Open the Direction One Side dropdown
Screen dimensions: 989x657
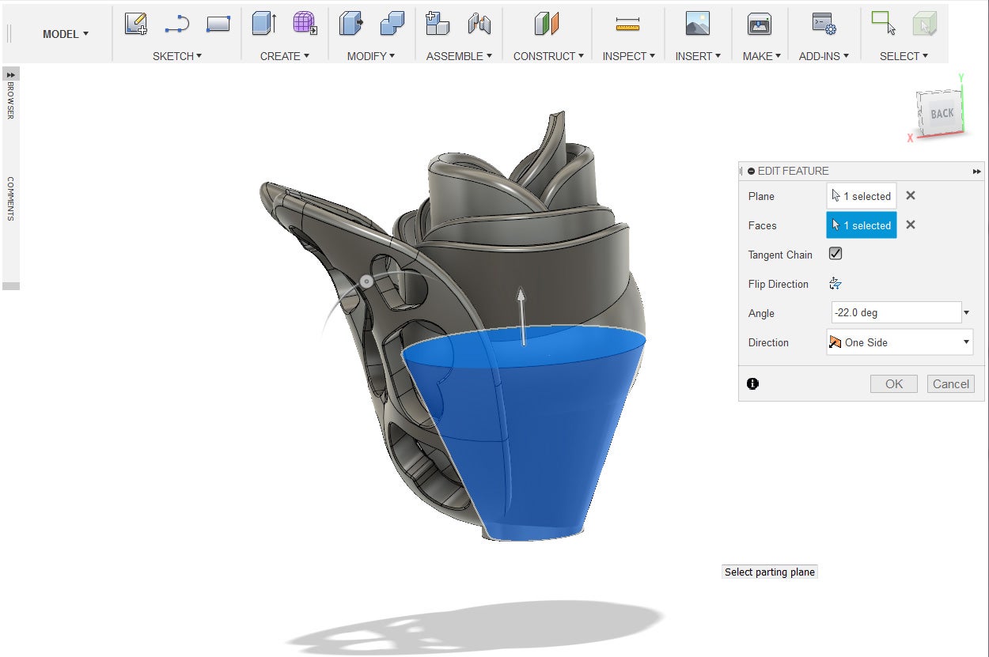[900, 342]
